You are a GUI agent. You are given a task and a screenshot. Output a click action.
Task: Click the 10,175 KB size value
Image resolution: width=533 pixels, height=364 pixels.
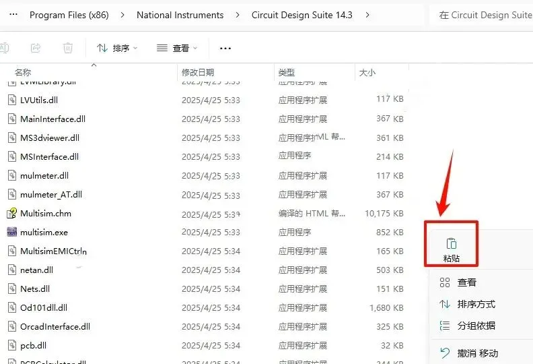click(384, 214)
